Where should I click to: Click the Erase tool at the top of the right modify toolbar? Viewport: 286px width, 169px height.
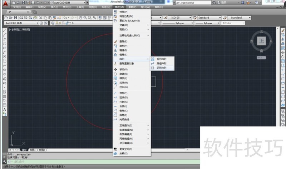[283, 30]
